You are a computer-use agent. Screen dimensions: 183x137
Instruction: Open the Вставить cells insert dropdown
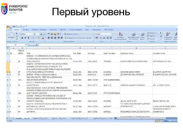tap(152, 33)
